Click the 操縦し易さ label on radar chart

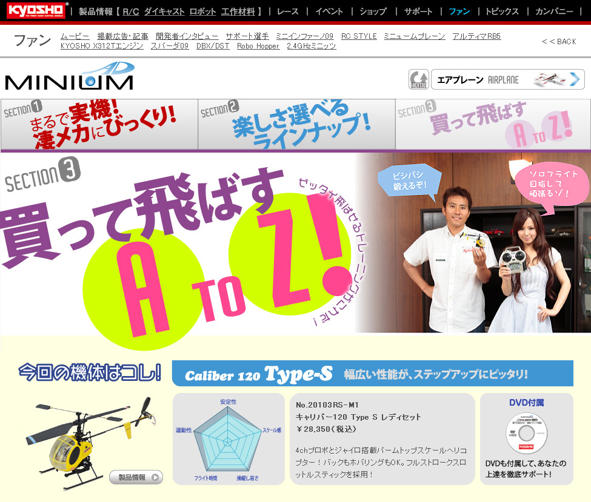coord(248,478)
